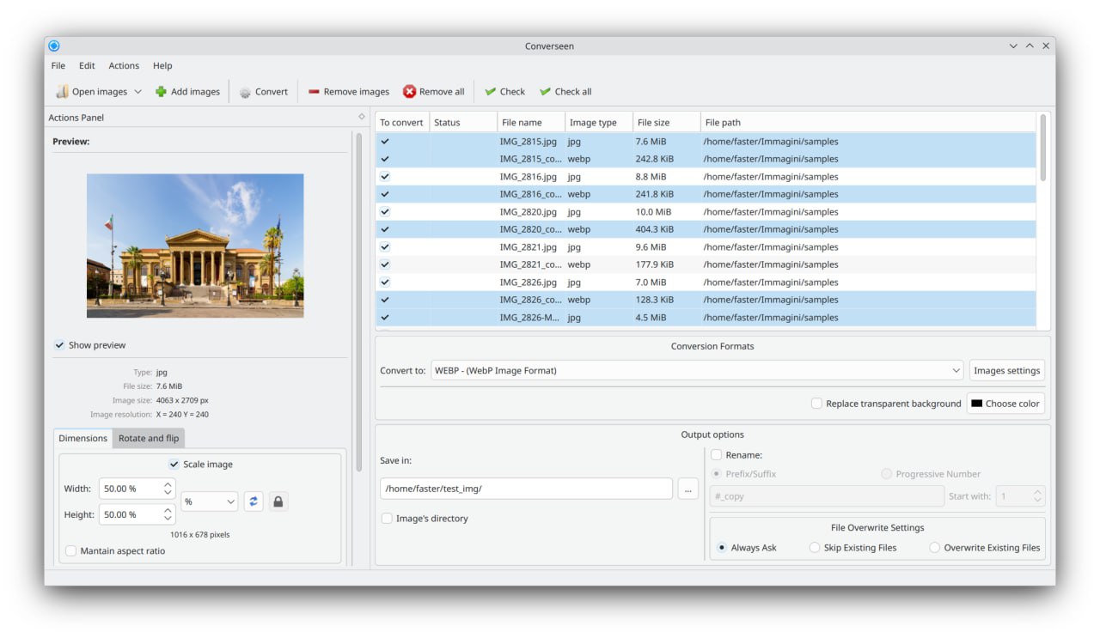
Task: Click the Save in path field
Action: click(x=526, y=489)
